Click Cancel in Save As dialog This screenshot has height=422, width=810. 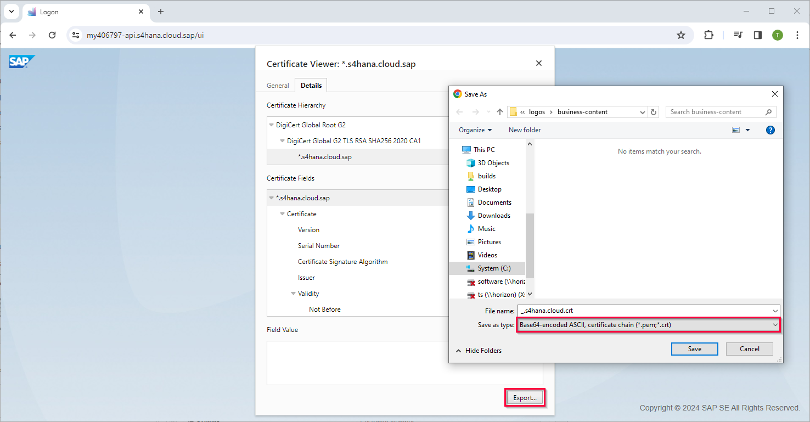(749, 349)
